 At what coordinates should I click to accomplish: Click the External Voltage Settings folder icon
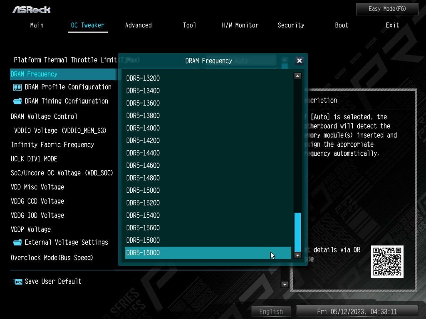[17, 243]
